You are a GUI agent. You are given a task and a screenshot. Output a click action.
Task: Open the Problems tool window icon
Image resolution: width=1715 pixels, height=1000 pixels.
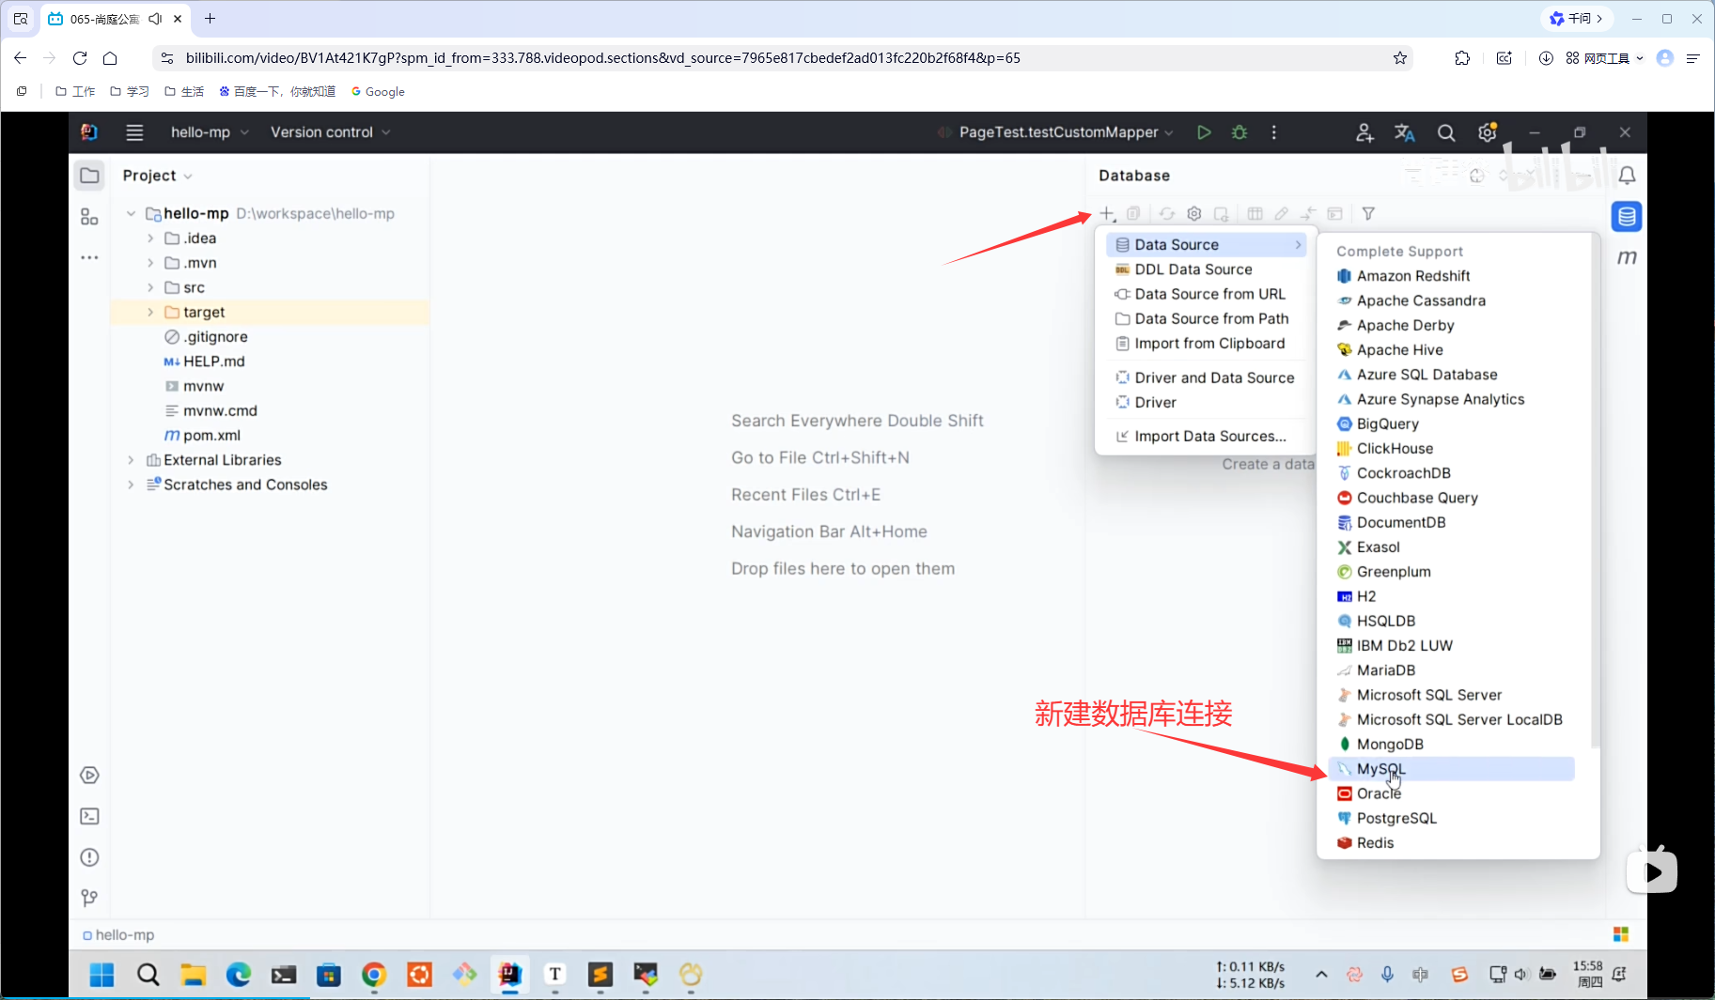coord(89,857)
